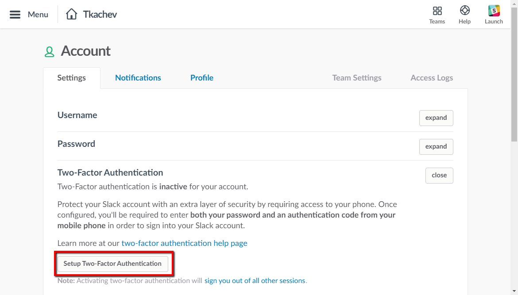Go to the Team Settings tab

point(357,78)
